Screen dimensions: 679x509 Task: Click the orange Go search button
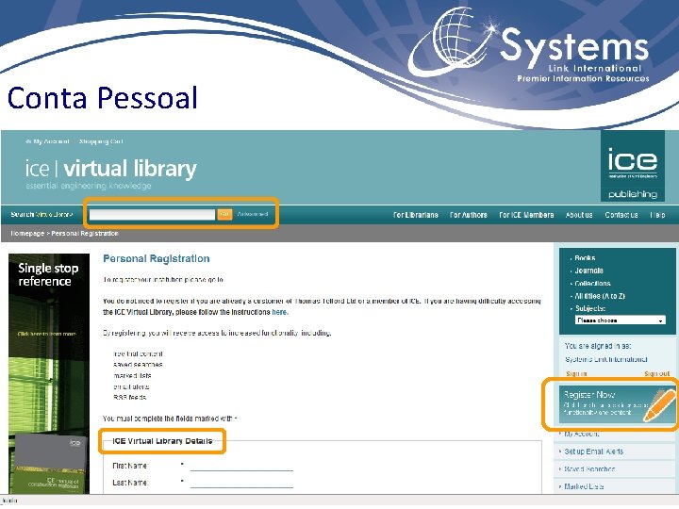[224, 214]
